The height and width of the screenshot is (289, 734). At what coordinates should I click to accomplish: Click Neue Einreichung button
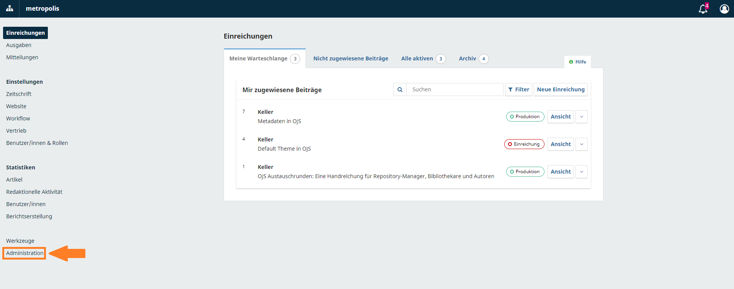(561, 89)
